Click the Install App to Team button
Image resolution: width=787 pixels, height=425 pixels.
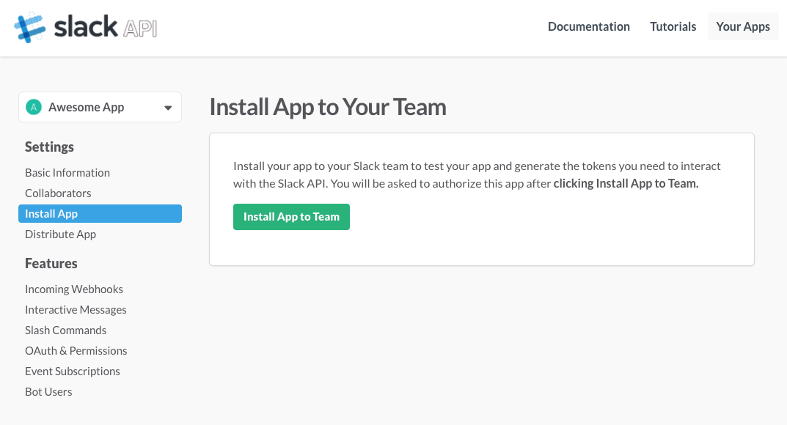click(x=291, y=216)
